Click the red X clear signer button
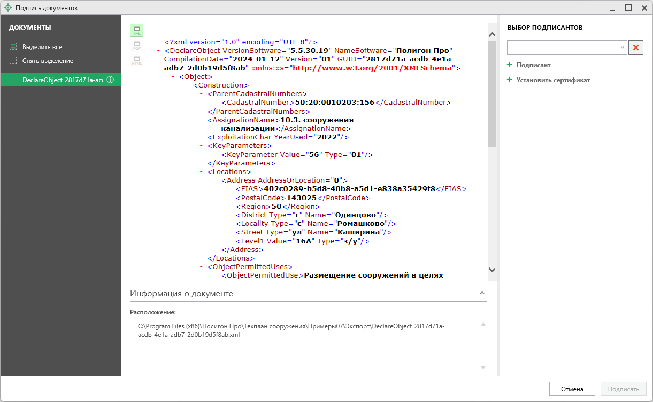This screenshot has width=653, height=402. (635, 48)
